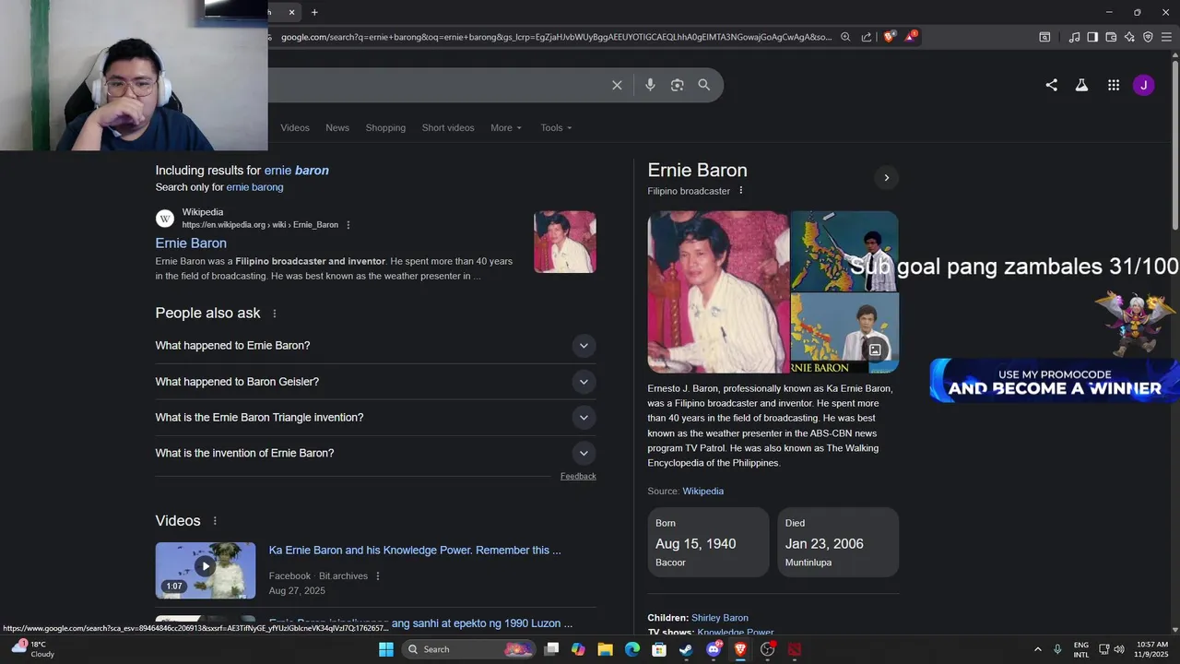
Task: Open the Ernie Baron Wikipedia result title
Action: click(x=191, y=243)
